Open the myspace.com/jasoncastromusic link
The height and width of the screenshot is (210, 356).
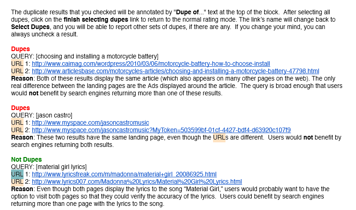tap(90, 122)
